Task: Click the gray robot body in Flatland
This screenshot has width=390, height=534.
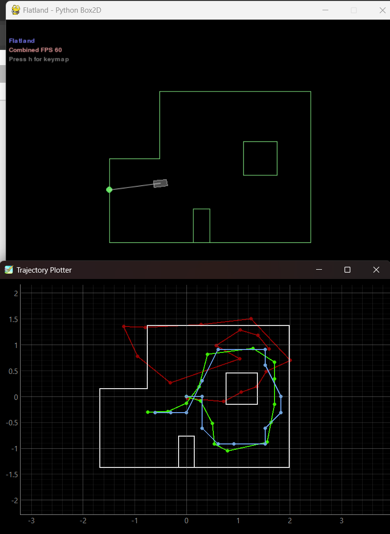Action: click(x=161, y=184)
